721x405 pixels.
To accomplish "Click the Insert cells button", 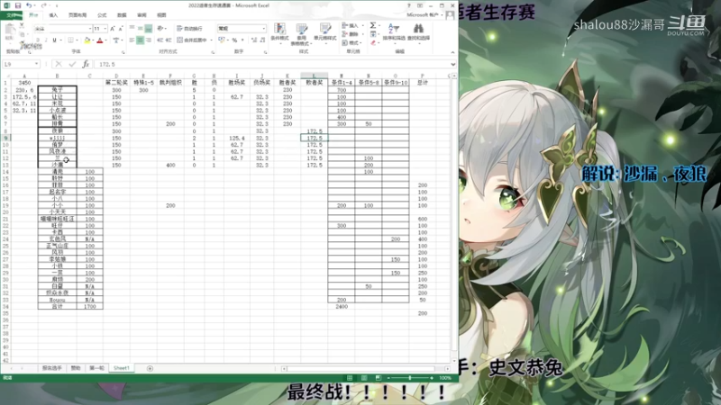I will 351,26.
